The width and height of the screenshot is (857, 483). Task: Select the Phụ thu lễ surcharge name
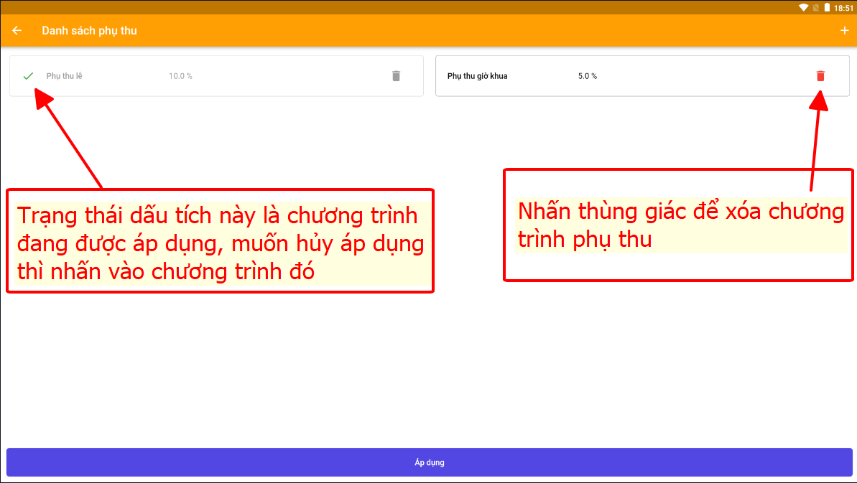[64, 76]
